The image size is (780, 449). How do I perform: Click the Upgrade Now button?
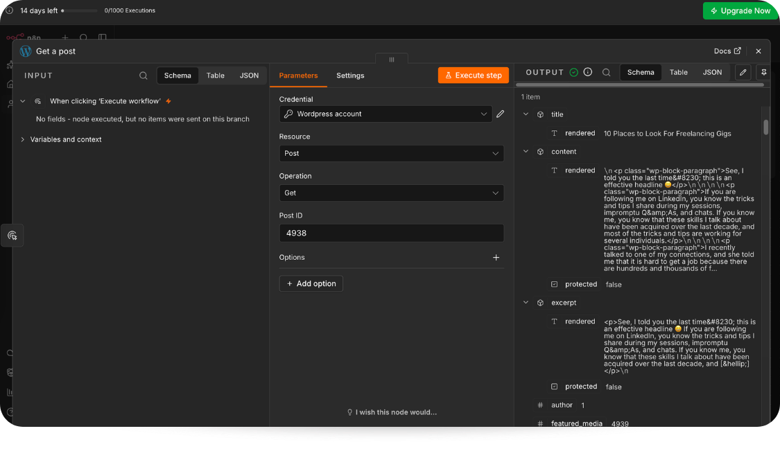[x=740, y=10]
